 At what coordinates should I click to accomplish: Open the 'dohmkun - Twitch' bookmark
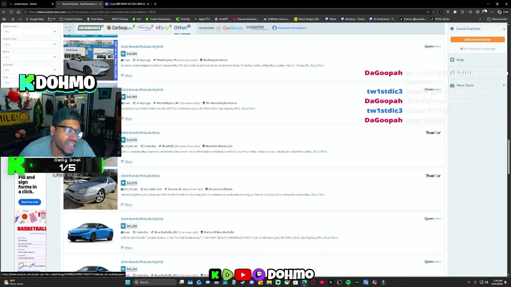coord(353,19)
